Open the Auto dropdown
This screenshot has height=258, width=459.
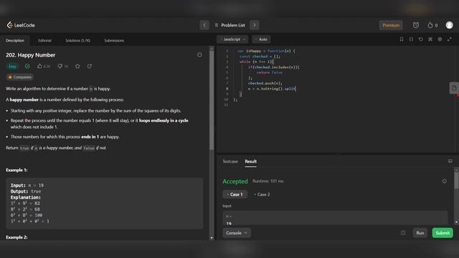261,39
